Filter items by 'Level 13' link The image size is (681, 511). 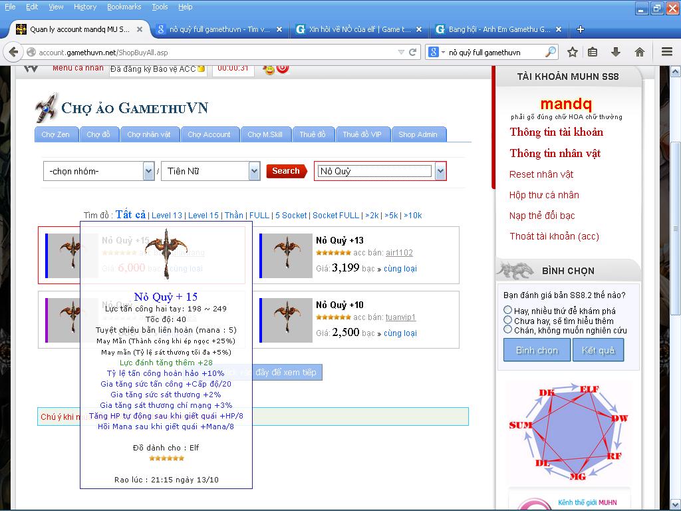(x=167, y=216)
